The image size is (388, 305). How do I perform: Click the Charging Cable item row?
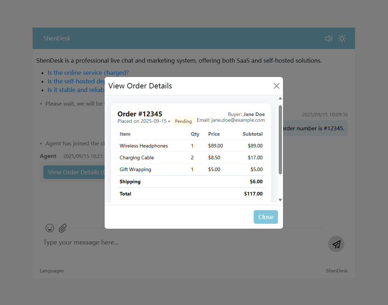(x=191, y=158)
